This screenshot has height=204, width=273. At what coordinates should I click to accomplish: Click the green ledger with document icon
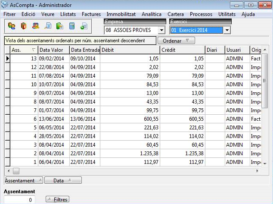(x=60, y=26)
